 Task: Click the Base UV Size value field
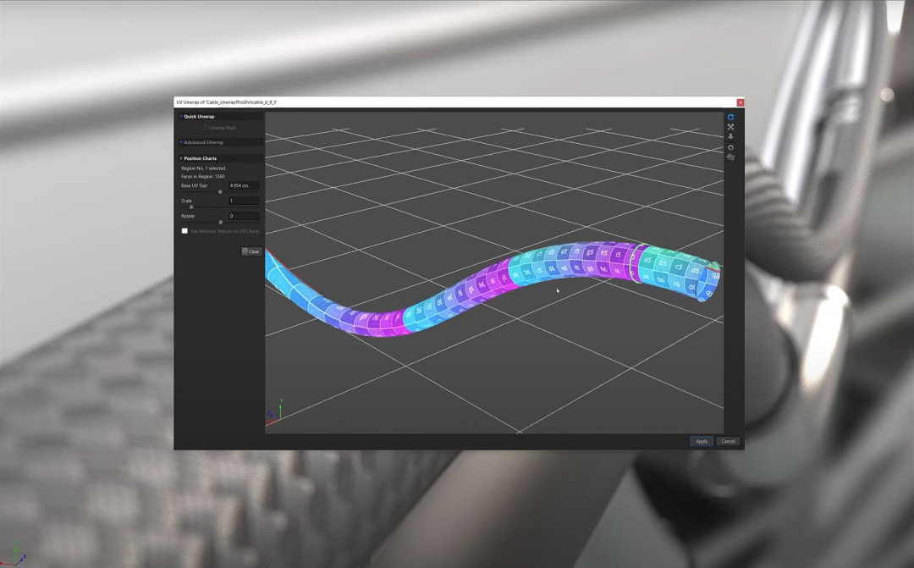pyautogui.click(x=244, y=185)
